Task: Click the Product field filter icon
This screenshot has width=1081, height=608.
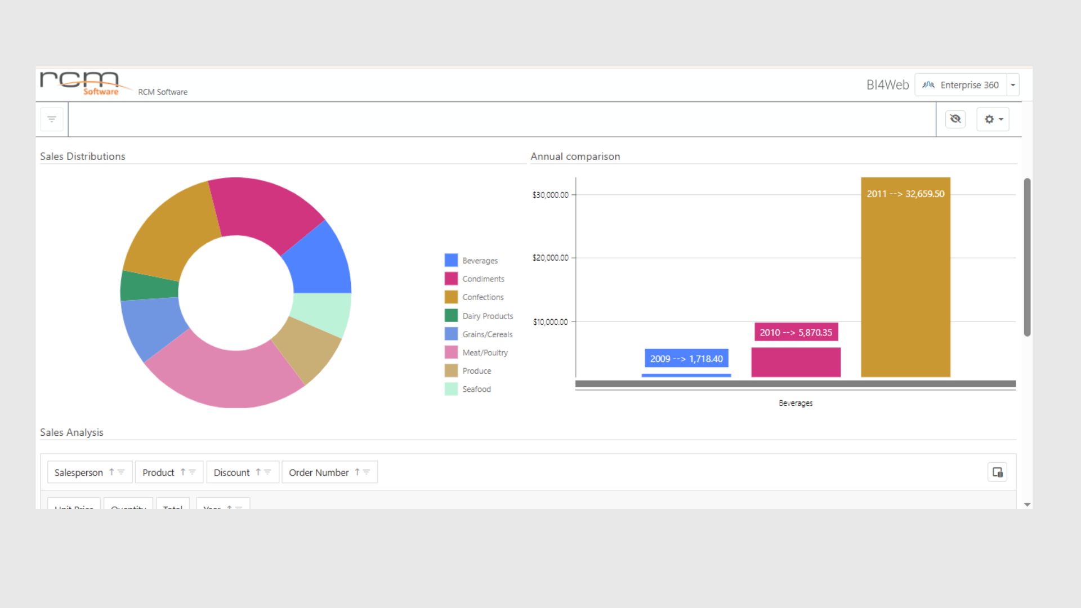Action: tap(193, 472)
